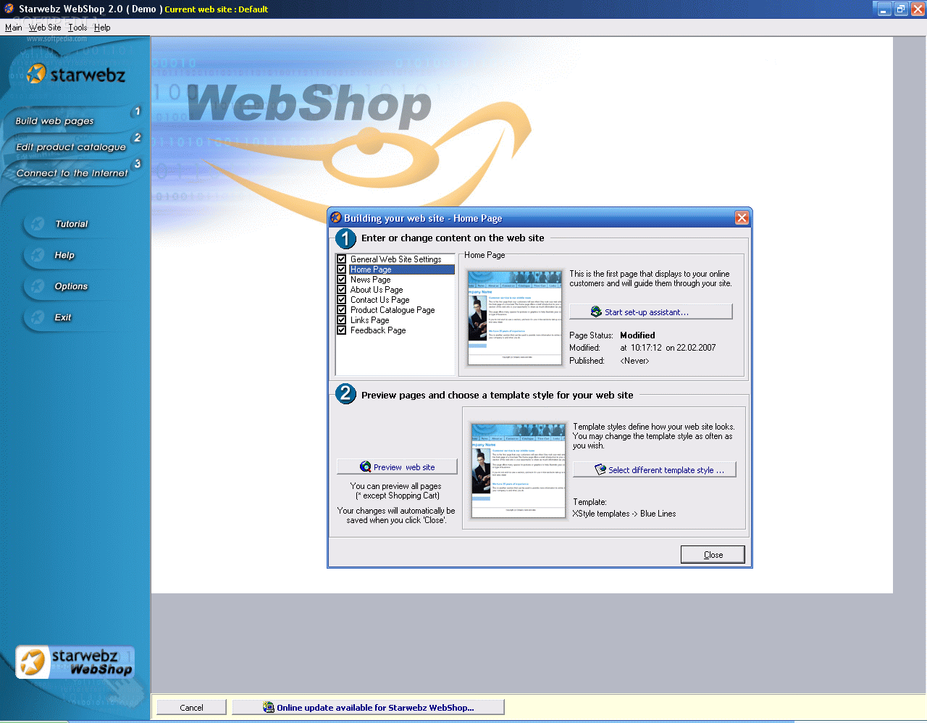Click the Modified page status text
The width and height of the screenshot is (927, 723).
[637, 335]
